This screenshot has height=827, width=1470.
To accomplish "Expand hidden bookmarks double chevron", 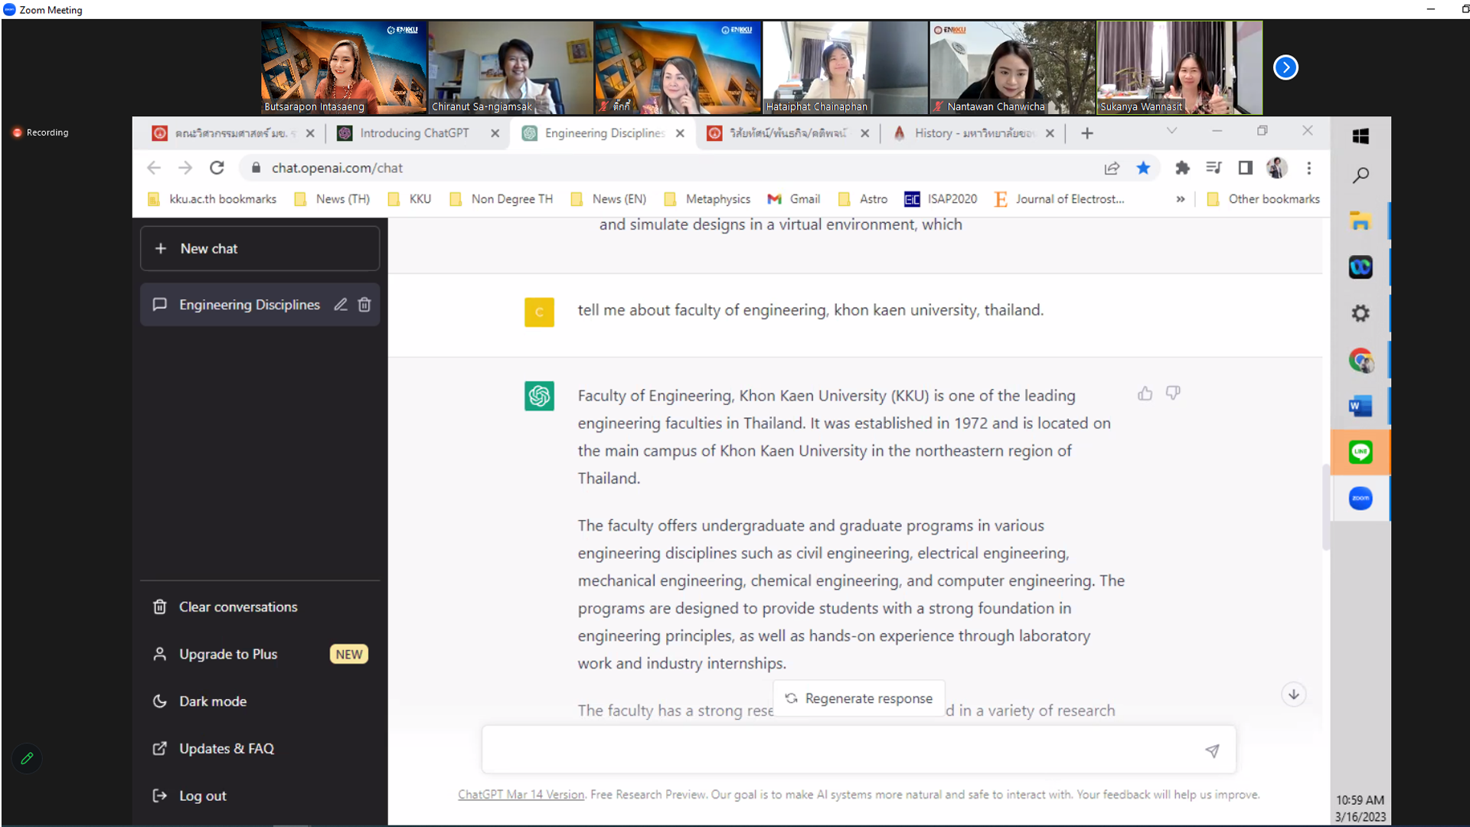I will (1181, 199).
